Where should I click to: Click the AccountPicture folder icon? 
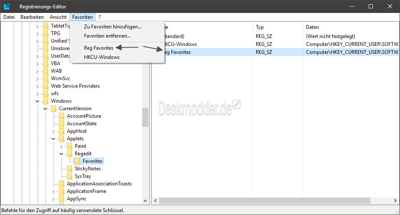click(x=61, y=116)
